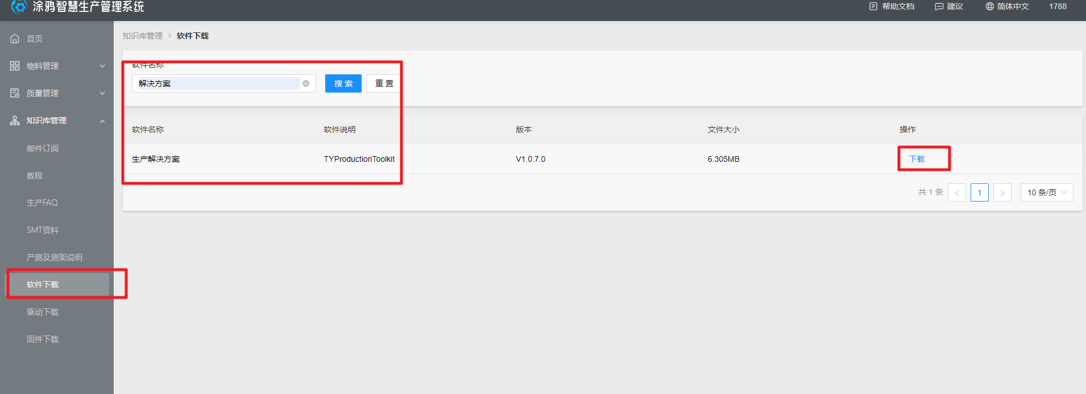Image resolution: width=1086 pixels, height=394 pixels.
Task: Switch language via 简体中文
Action: (x=1013, y=6)
